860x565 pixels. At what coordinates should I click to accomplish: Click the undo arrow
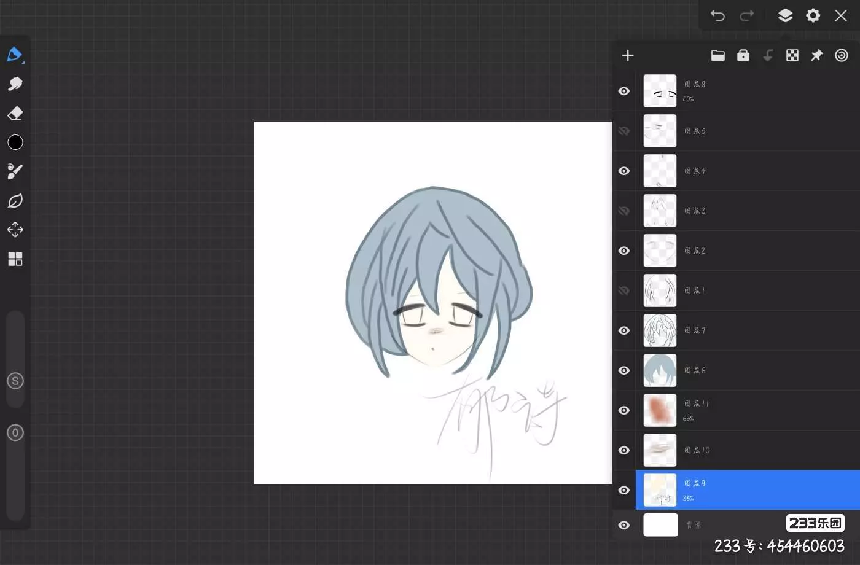pos(717,16)
